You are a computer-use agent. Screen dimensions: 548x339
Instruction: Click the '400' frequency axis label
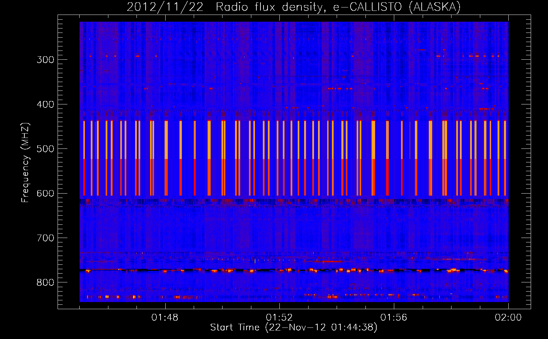[45, 104]
